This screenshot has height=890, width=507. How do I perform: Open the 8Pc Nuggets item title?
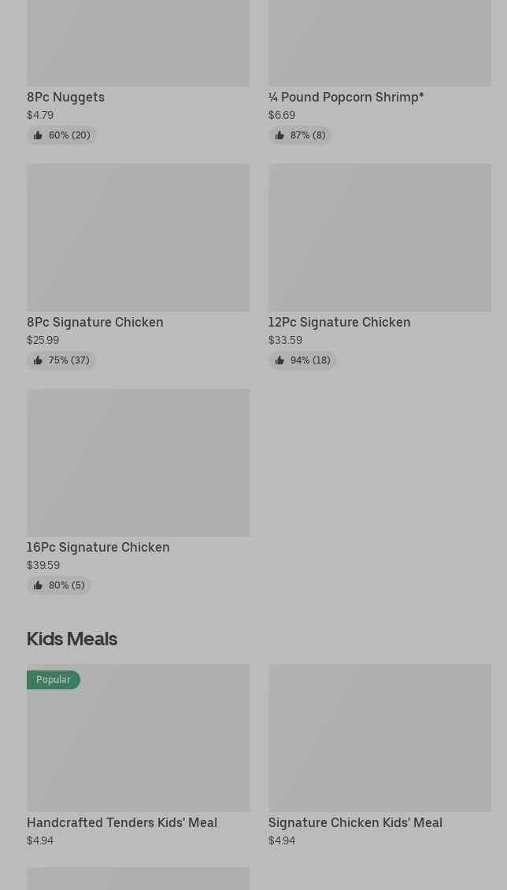pos(65,97)
